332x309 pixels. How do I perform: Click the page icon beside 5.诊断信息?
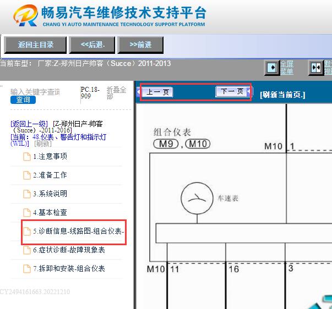point(26,231)
